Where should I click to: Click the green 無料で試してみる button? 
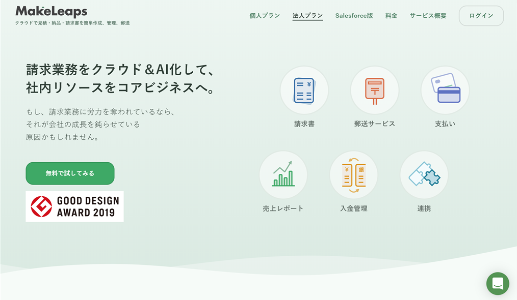tap(70, 173)
